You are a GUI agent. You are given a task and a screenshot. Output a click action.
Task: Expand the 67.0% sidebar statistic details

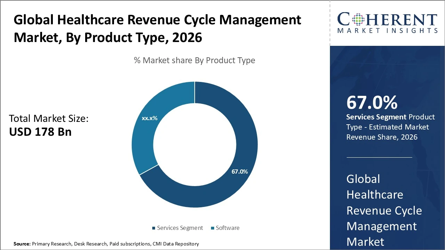point(372,103)
